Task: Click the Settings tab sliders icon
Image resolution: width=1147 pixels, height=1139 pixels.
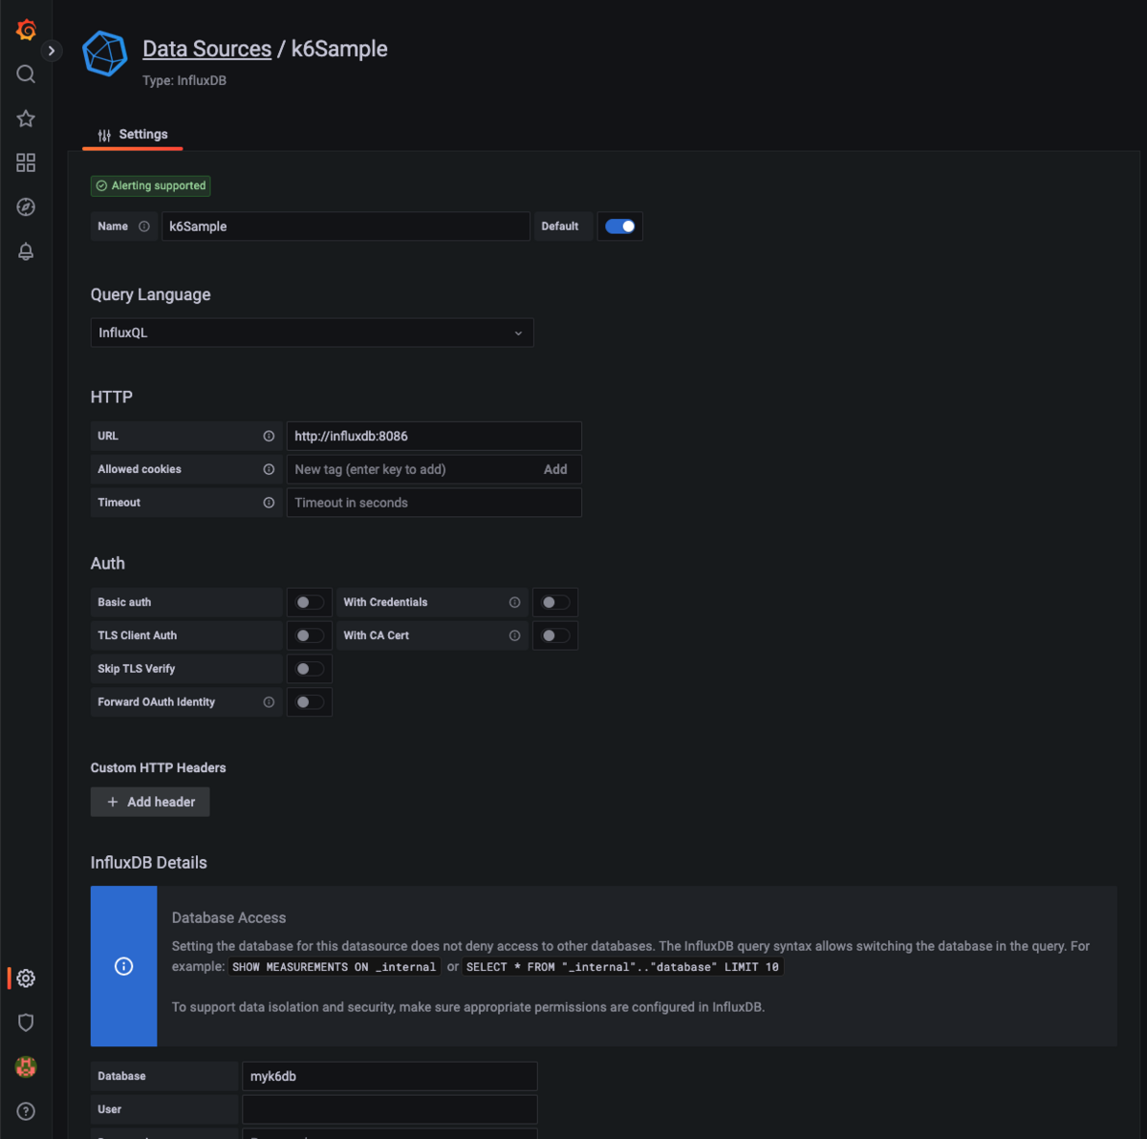Action: click(x=104, y=135)
